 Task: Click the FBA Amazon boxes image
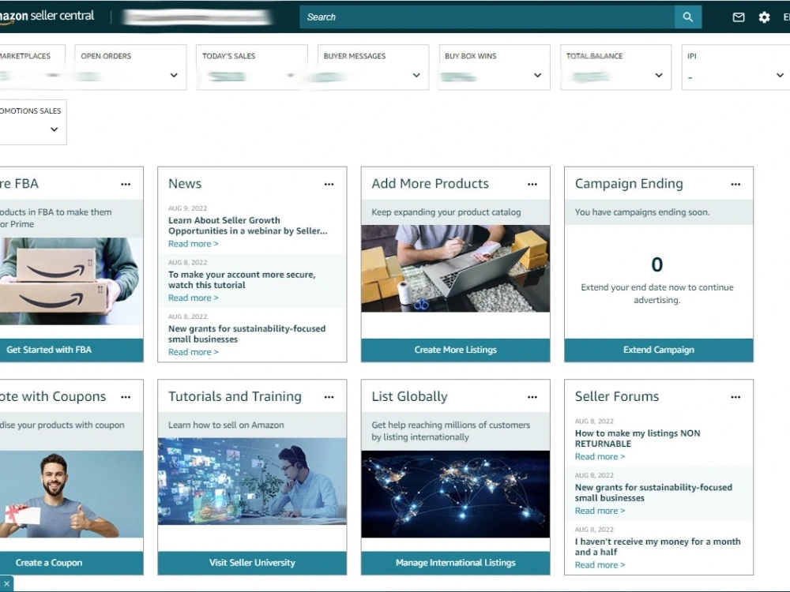coord(72,282)
